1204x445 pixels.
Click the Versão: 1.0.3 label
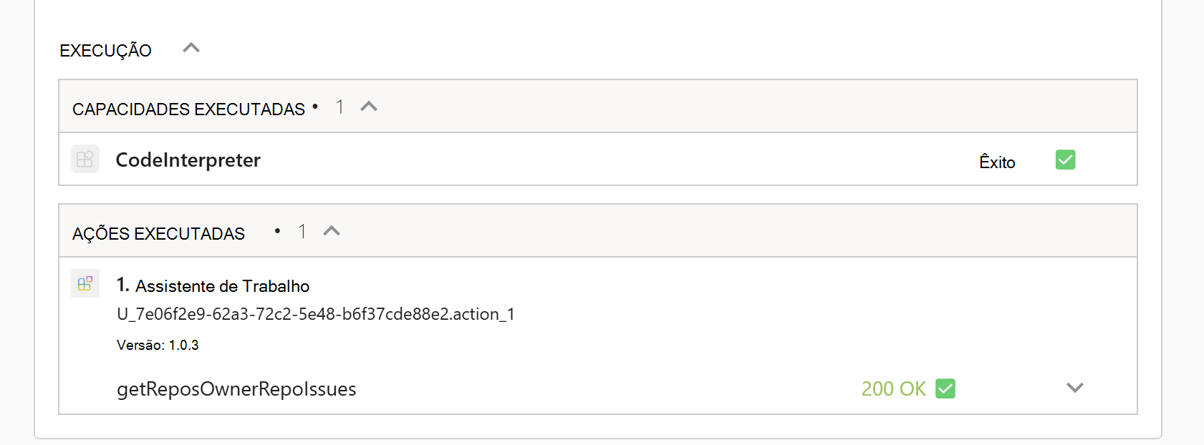(158, 345)
